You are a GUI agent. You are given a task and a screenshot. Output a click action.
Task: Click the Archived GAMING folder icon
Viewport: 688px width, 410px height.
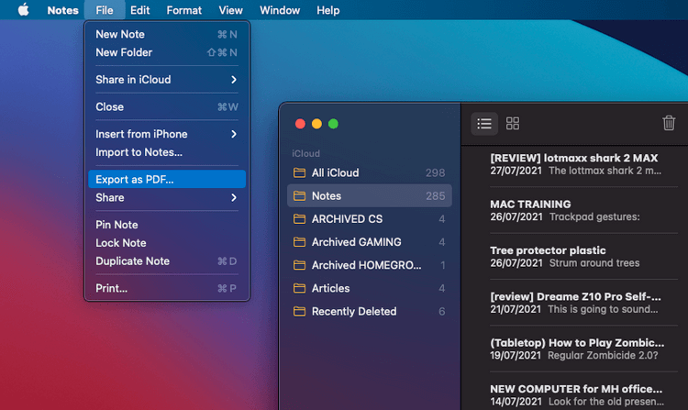[x=299, y=242]
